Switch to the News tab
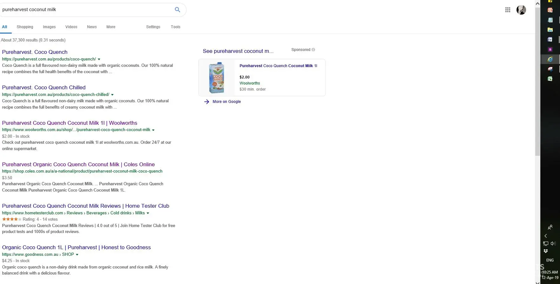Viewport: 560px width, 284px height. [x=92, y=27]
